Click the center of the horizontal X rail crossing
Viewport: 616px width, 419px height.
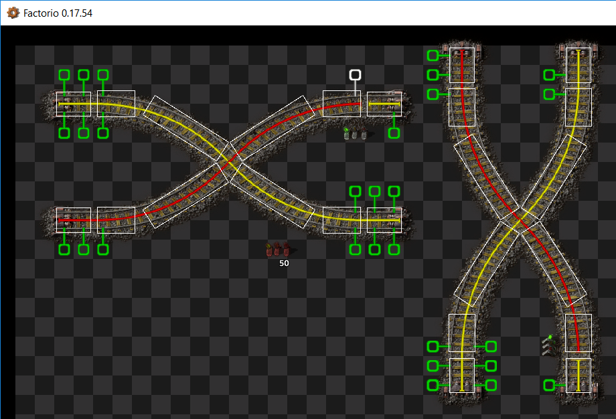click(x=229, y=162)
